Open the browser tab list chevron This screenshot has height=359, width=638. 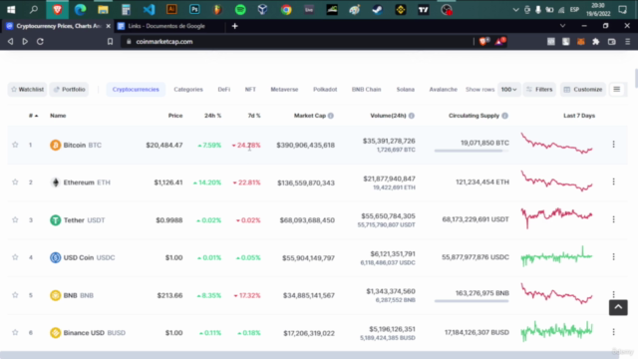click(x=562, y=26)
